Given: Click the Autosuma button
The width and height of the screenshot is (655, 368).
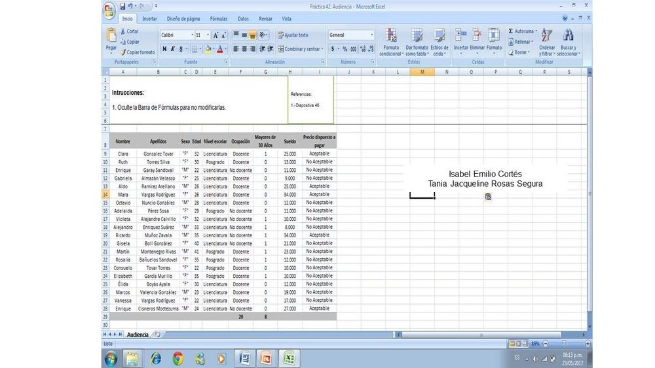Looking at the screenshot, I should pos(523,31).
